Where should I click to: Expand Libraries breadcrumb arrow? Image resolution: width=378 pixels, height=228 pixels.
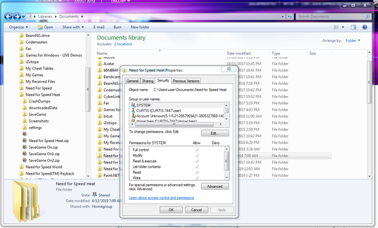[55, 16]
